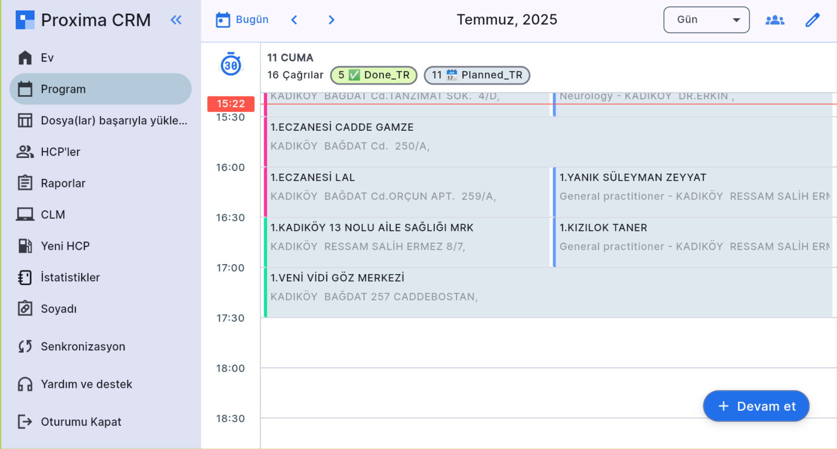Screen dimensions: 837x449
Task: Go to next day with right chevron
Action: tap(331, 20)
